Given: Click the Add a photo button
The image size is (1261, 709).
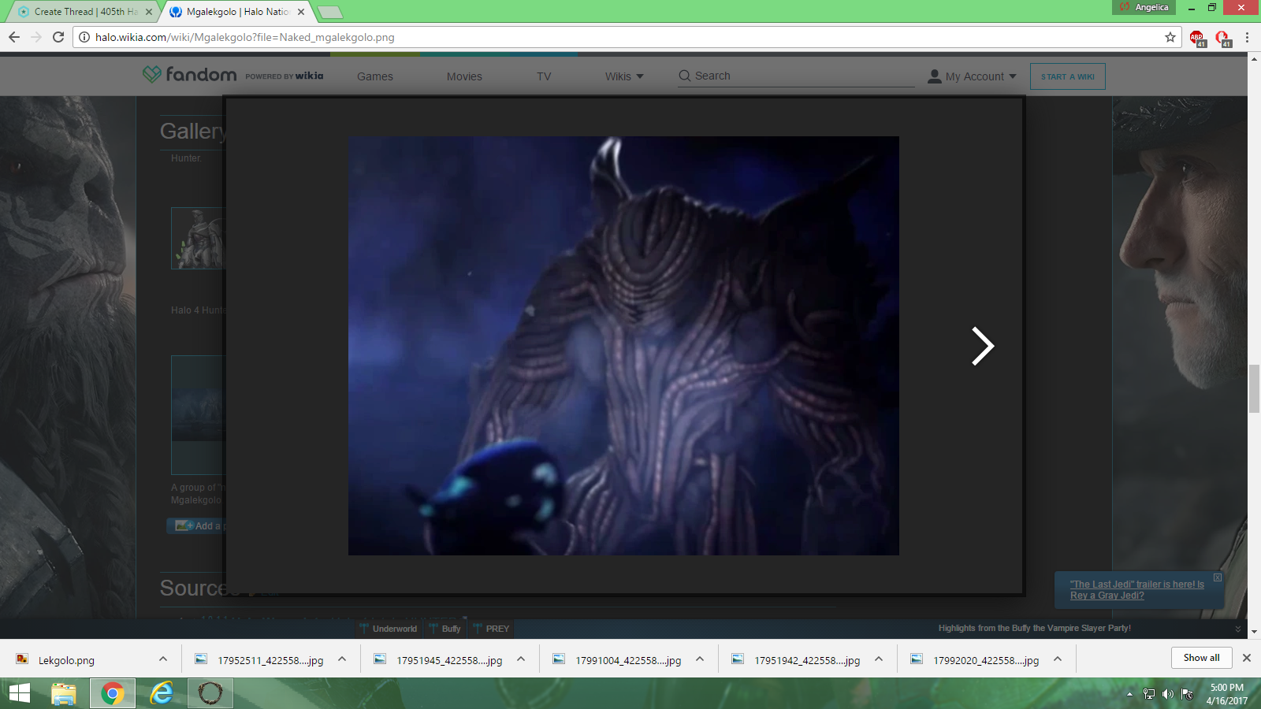Looking at the screenshot, I should pyautogui.click(x=196, y=525).
